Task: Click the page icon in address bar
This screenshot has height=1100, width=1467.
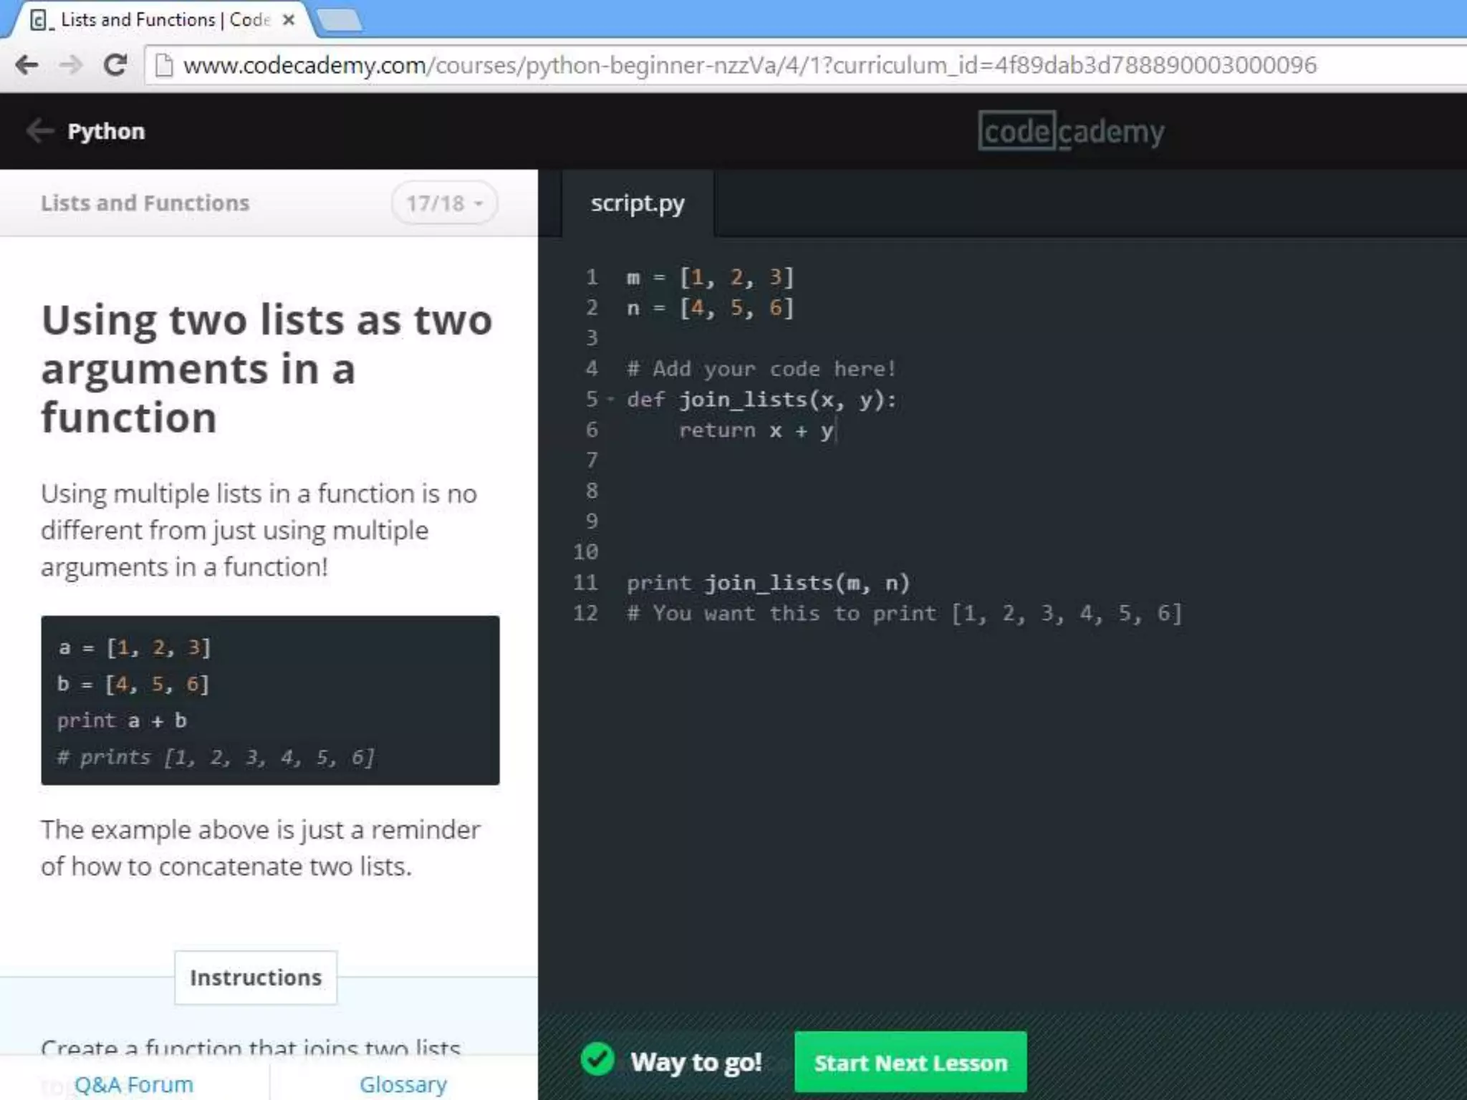Action: (x=164, y=65)
